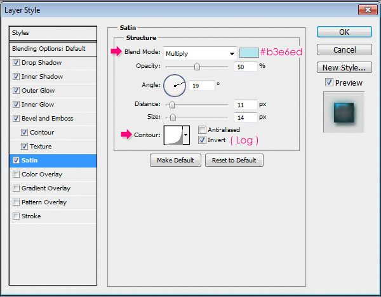Enable the Pattern Overlay checkbox
This screenshot has width=381, height=297.
[x=16, y=202]
